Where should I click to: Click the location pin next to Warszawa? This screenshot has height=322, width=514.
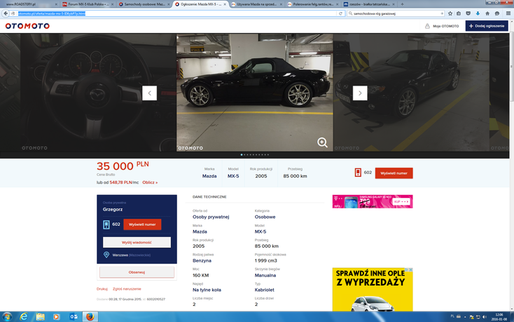(x=106, y=255)
